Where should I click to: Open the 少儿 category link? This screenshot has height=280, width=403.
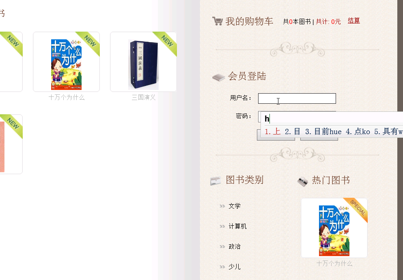click(x=235, y=267)
